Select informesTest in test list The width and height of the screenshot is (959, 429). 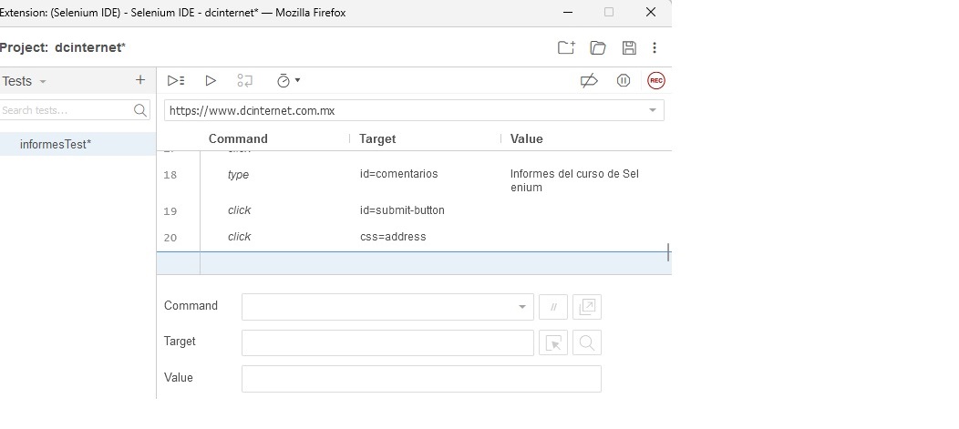(56, 144)
